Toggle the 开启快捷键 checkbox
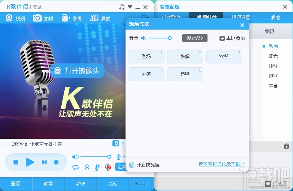The height and width of the screenshot is (191, 293). pyautogui.click(x=132, y=165)
